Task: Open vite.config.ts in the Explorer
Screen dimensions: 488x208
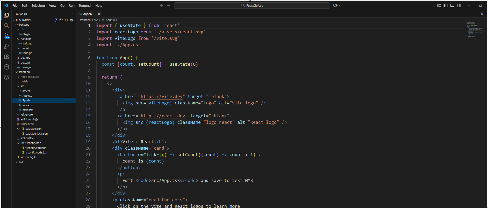Action: 28,157
